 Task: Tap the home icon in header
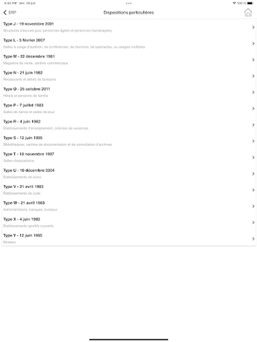pos(248,12)
